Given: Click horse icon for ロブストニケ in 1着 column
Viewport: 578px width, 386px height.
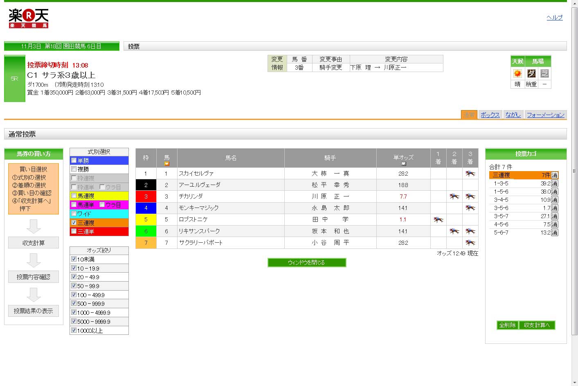Looking at the screenshot, I should [438, 220].
